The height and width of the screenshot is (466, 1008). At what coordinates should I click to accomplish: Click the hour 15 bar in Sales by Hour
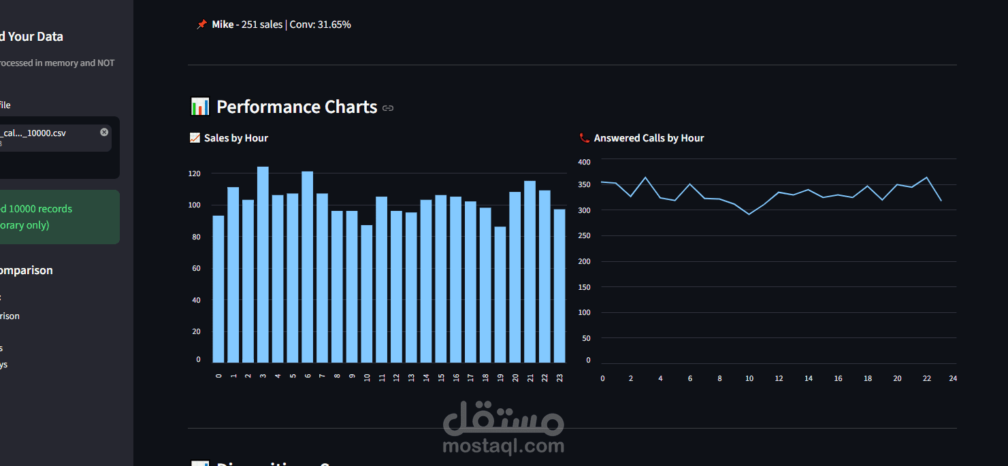(441, 279)
